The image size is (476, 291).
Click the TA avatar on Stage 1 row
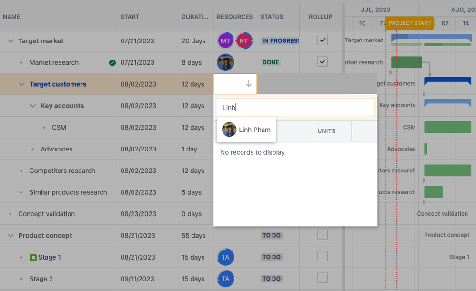(x=225, y=257)
